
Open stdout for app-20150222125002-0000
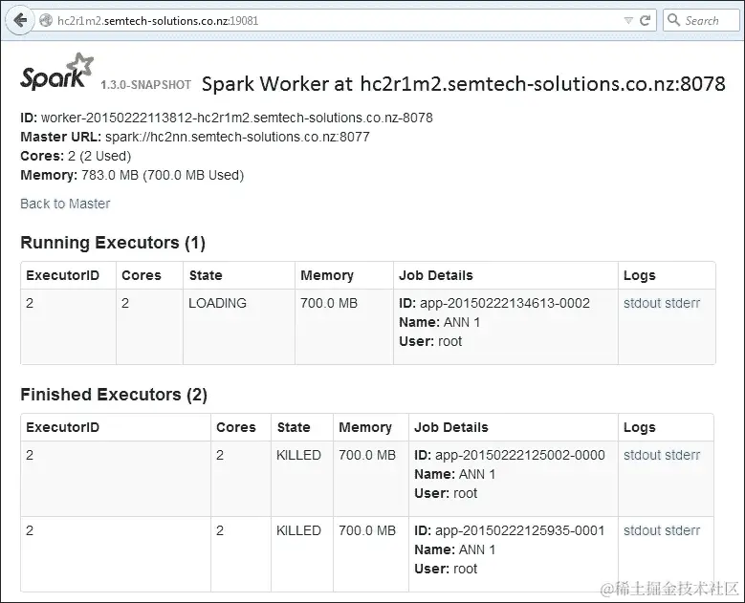pyautogui.click(x=642, y=455)
